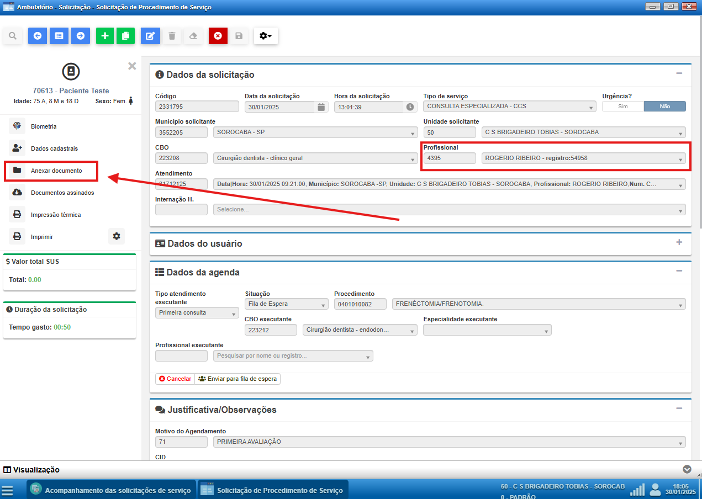The height and width of the screenshot is (499, 702).
Task: Click the Profissional executante search field
Action: [x=293, y=356]
